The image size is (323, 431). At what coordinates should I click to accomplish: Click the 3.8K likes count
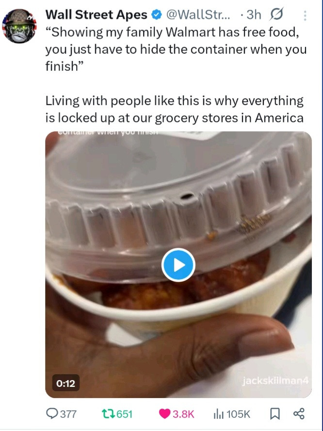(183, 414)
